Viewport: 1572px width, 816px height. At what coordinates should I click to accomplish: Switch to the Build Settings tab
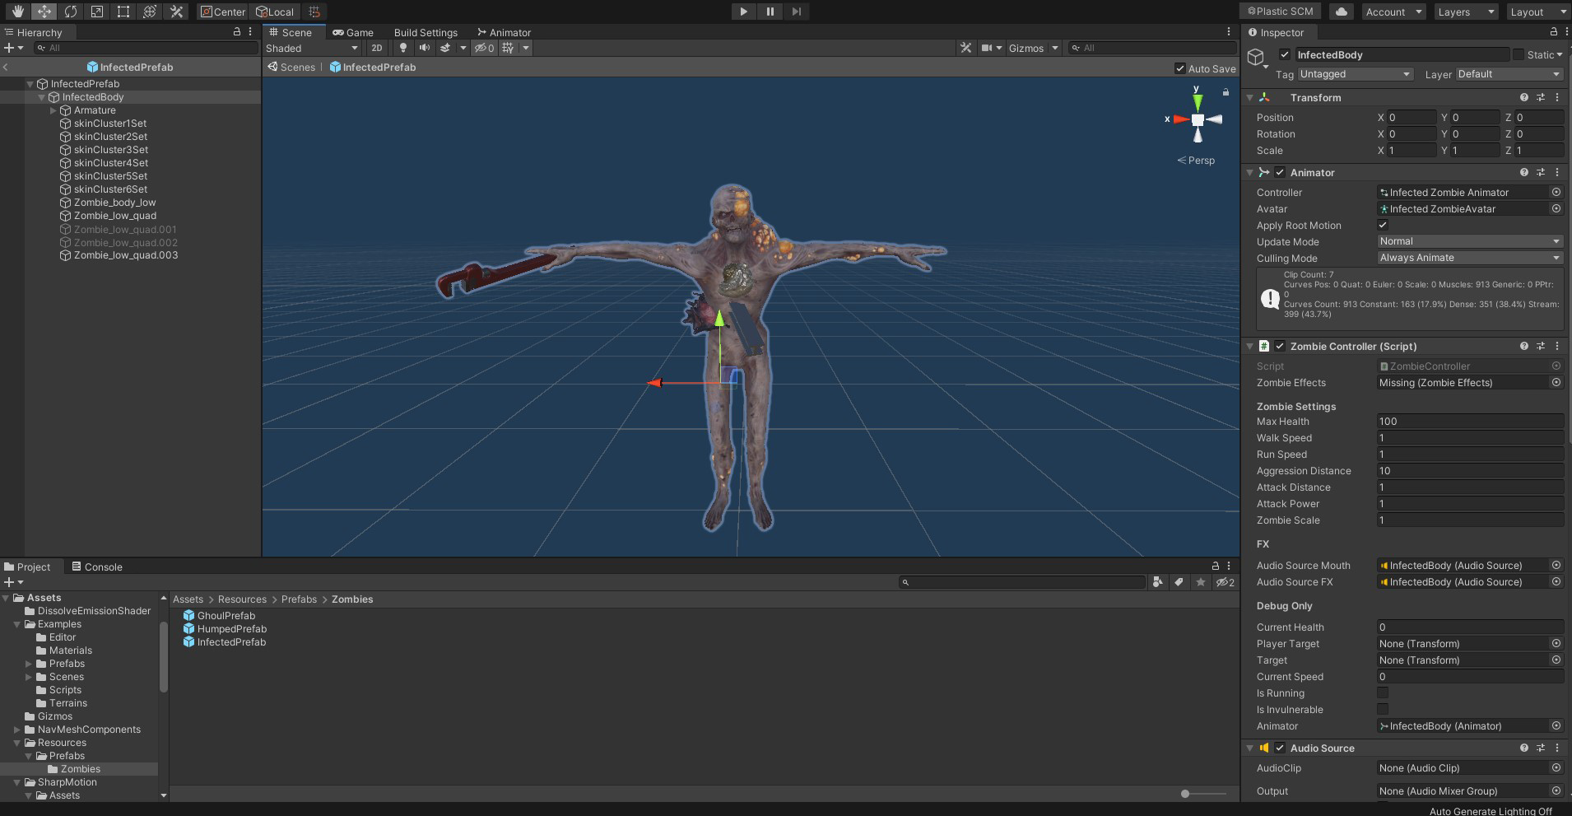click(x=426, y=32)
